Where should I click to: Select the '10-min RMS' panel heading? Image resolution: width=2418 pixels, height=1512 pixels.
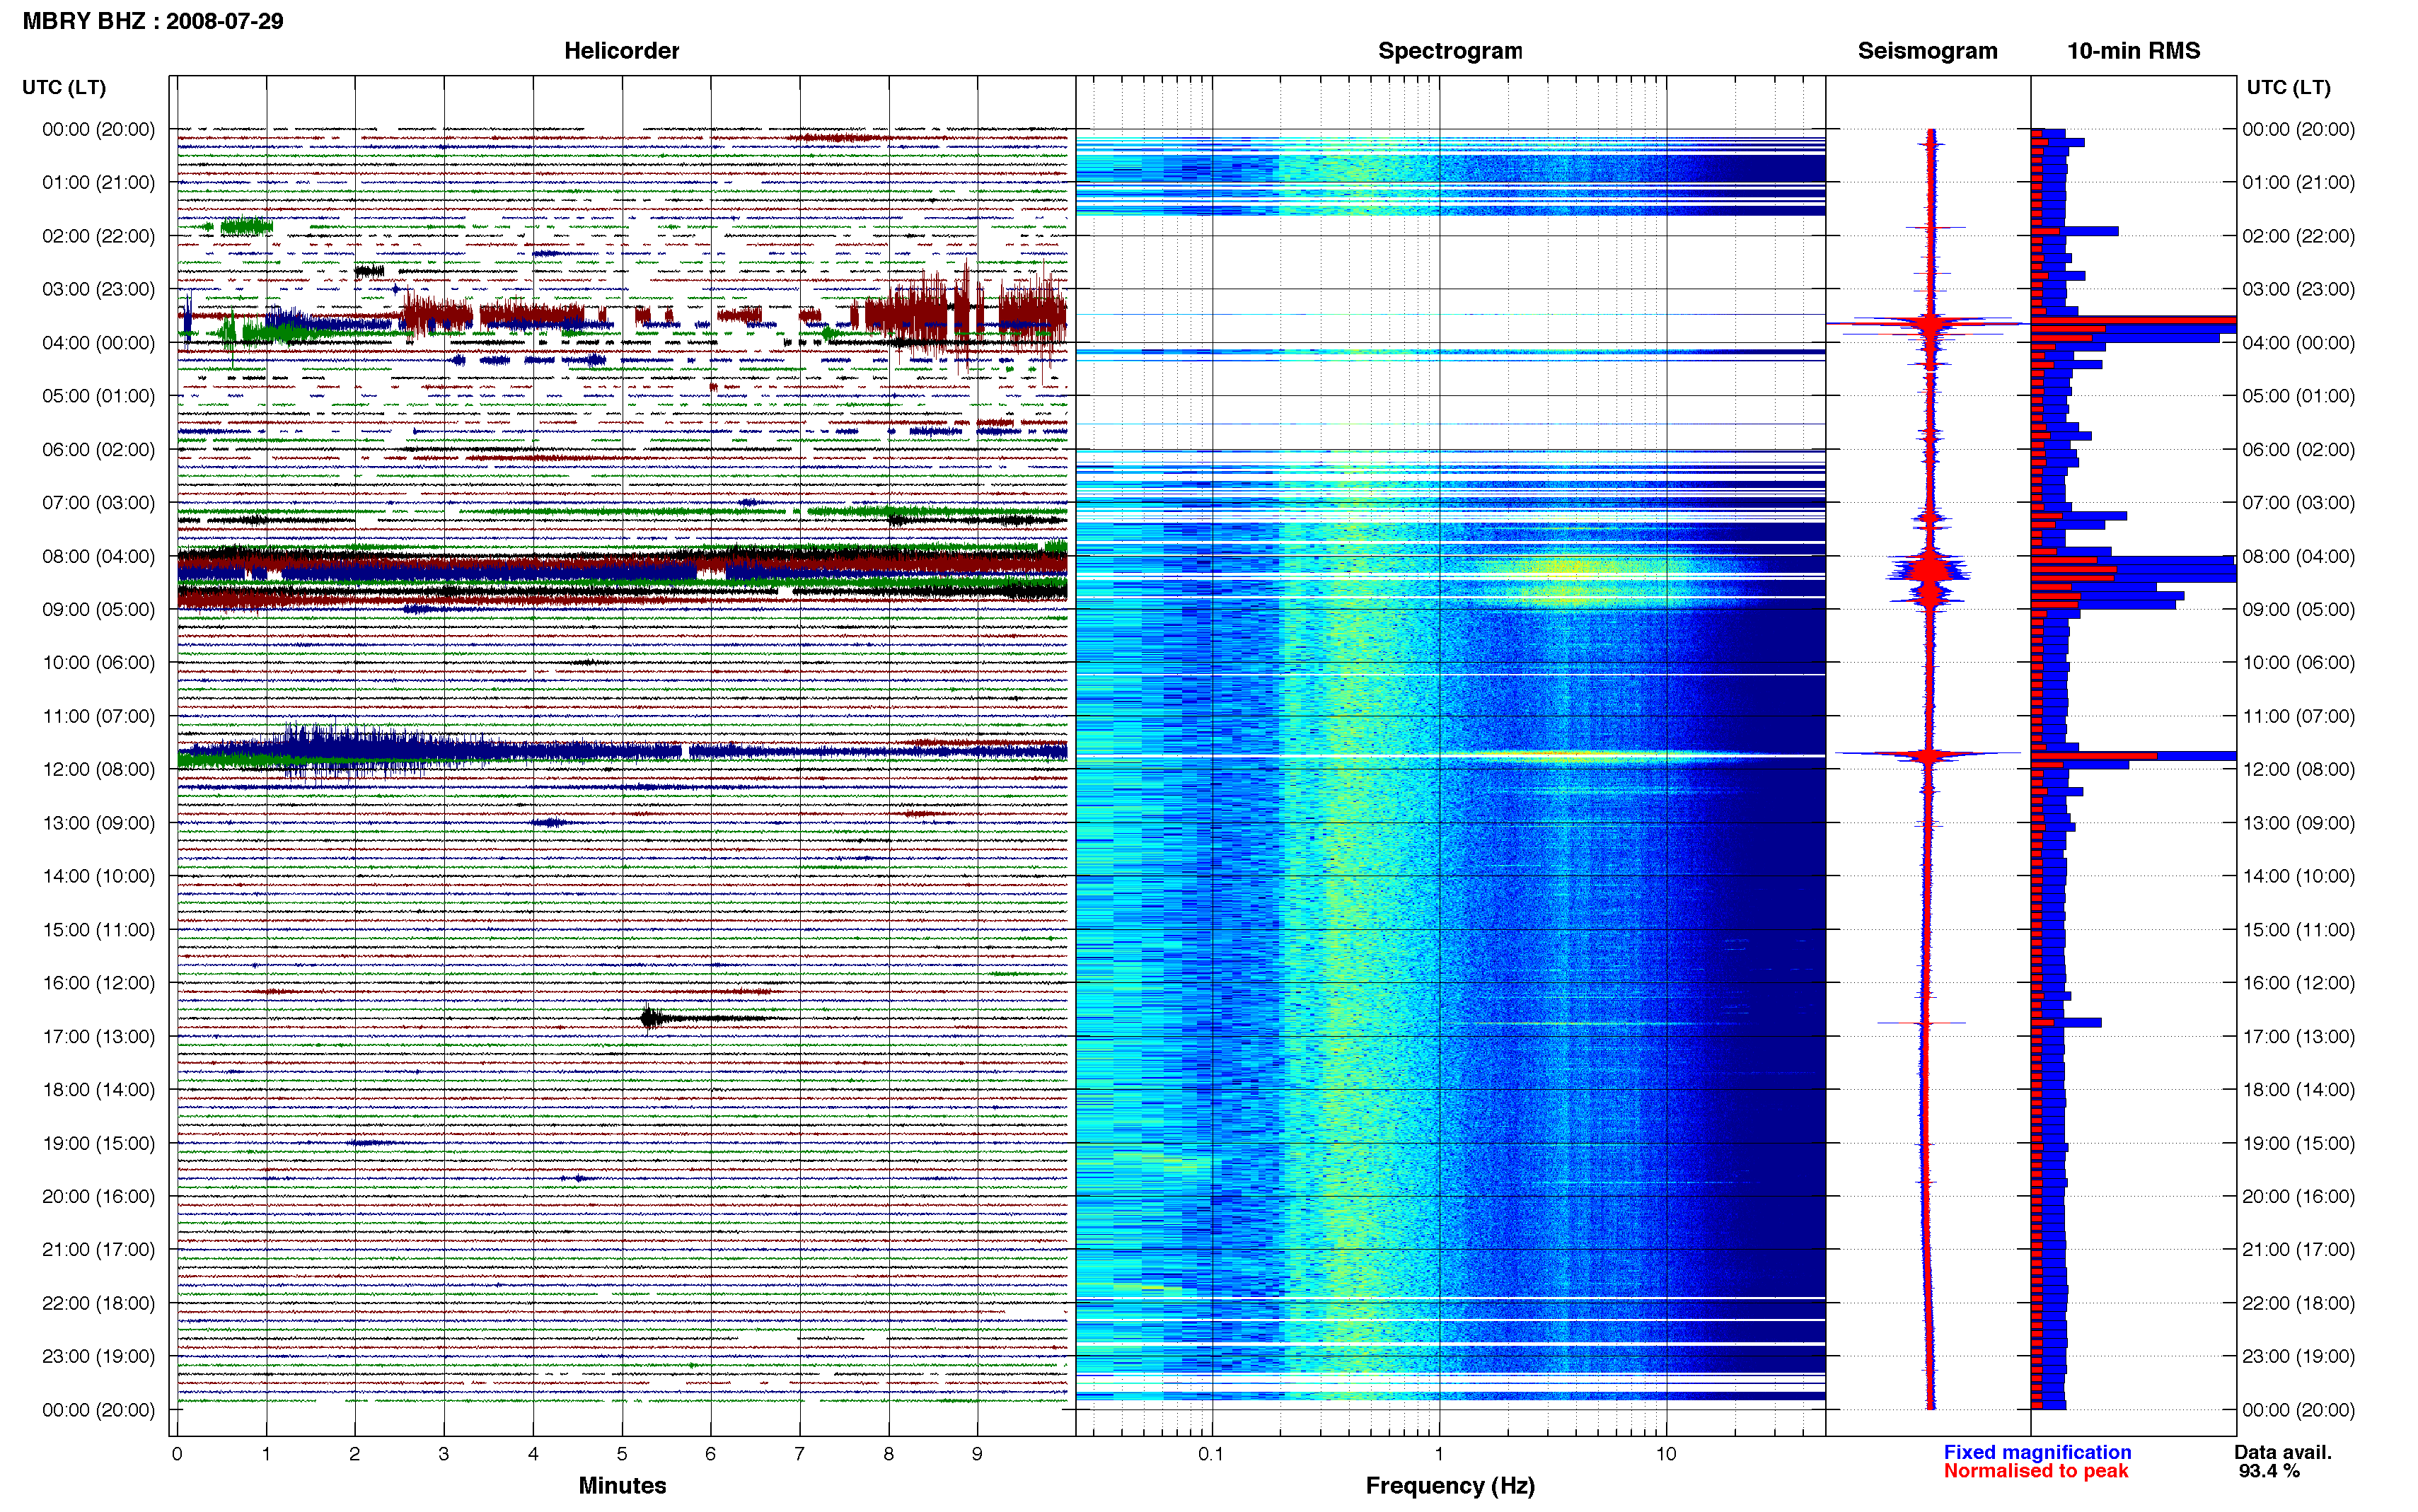tap(2133, 51)
